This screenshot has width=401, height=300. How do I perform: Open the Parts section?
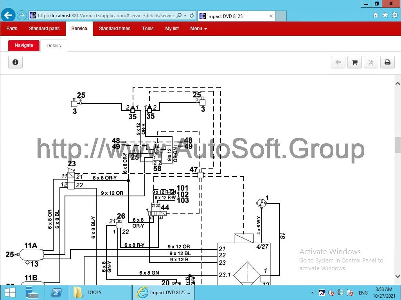point(11,28)
